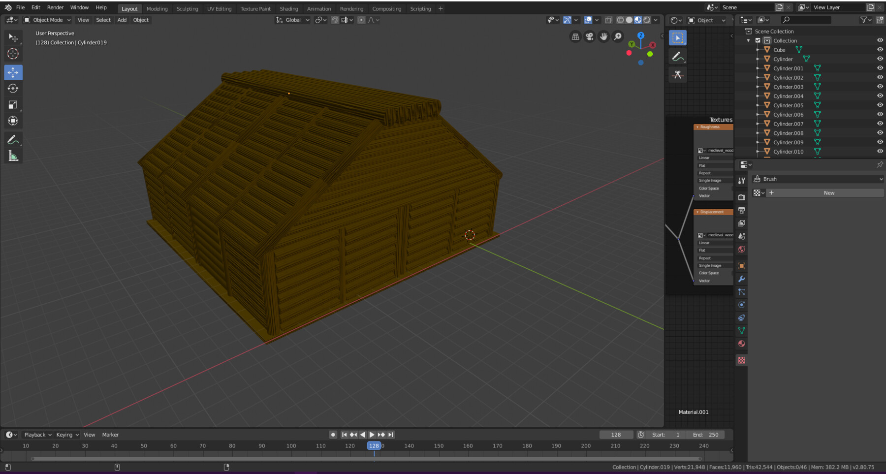The width and height of the screenshot is (886, 474).
Task: Open camera view via the camera icon
Action: [589, 36]
